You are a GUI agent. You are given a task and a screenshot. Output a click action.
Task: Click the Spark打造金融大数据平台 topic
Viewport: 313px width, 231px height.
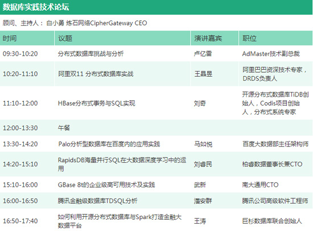click(120, 221)
